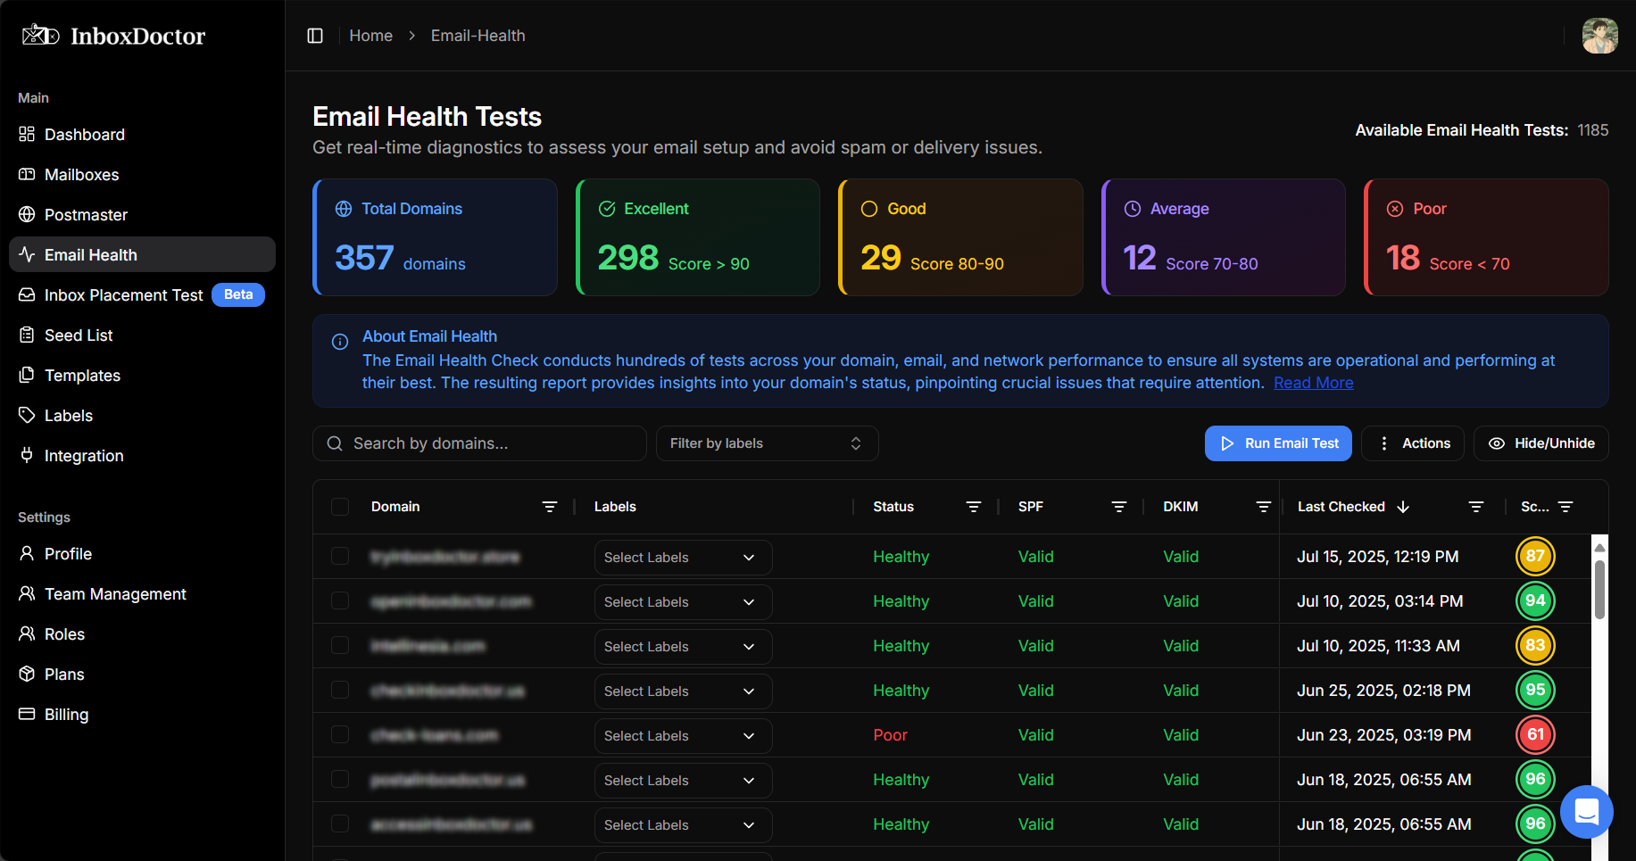Viewport: 1636px width, 861px height.
Task: Expand the Filter by labels dropdown
Action: click(x=767, y=443)
